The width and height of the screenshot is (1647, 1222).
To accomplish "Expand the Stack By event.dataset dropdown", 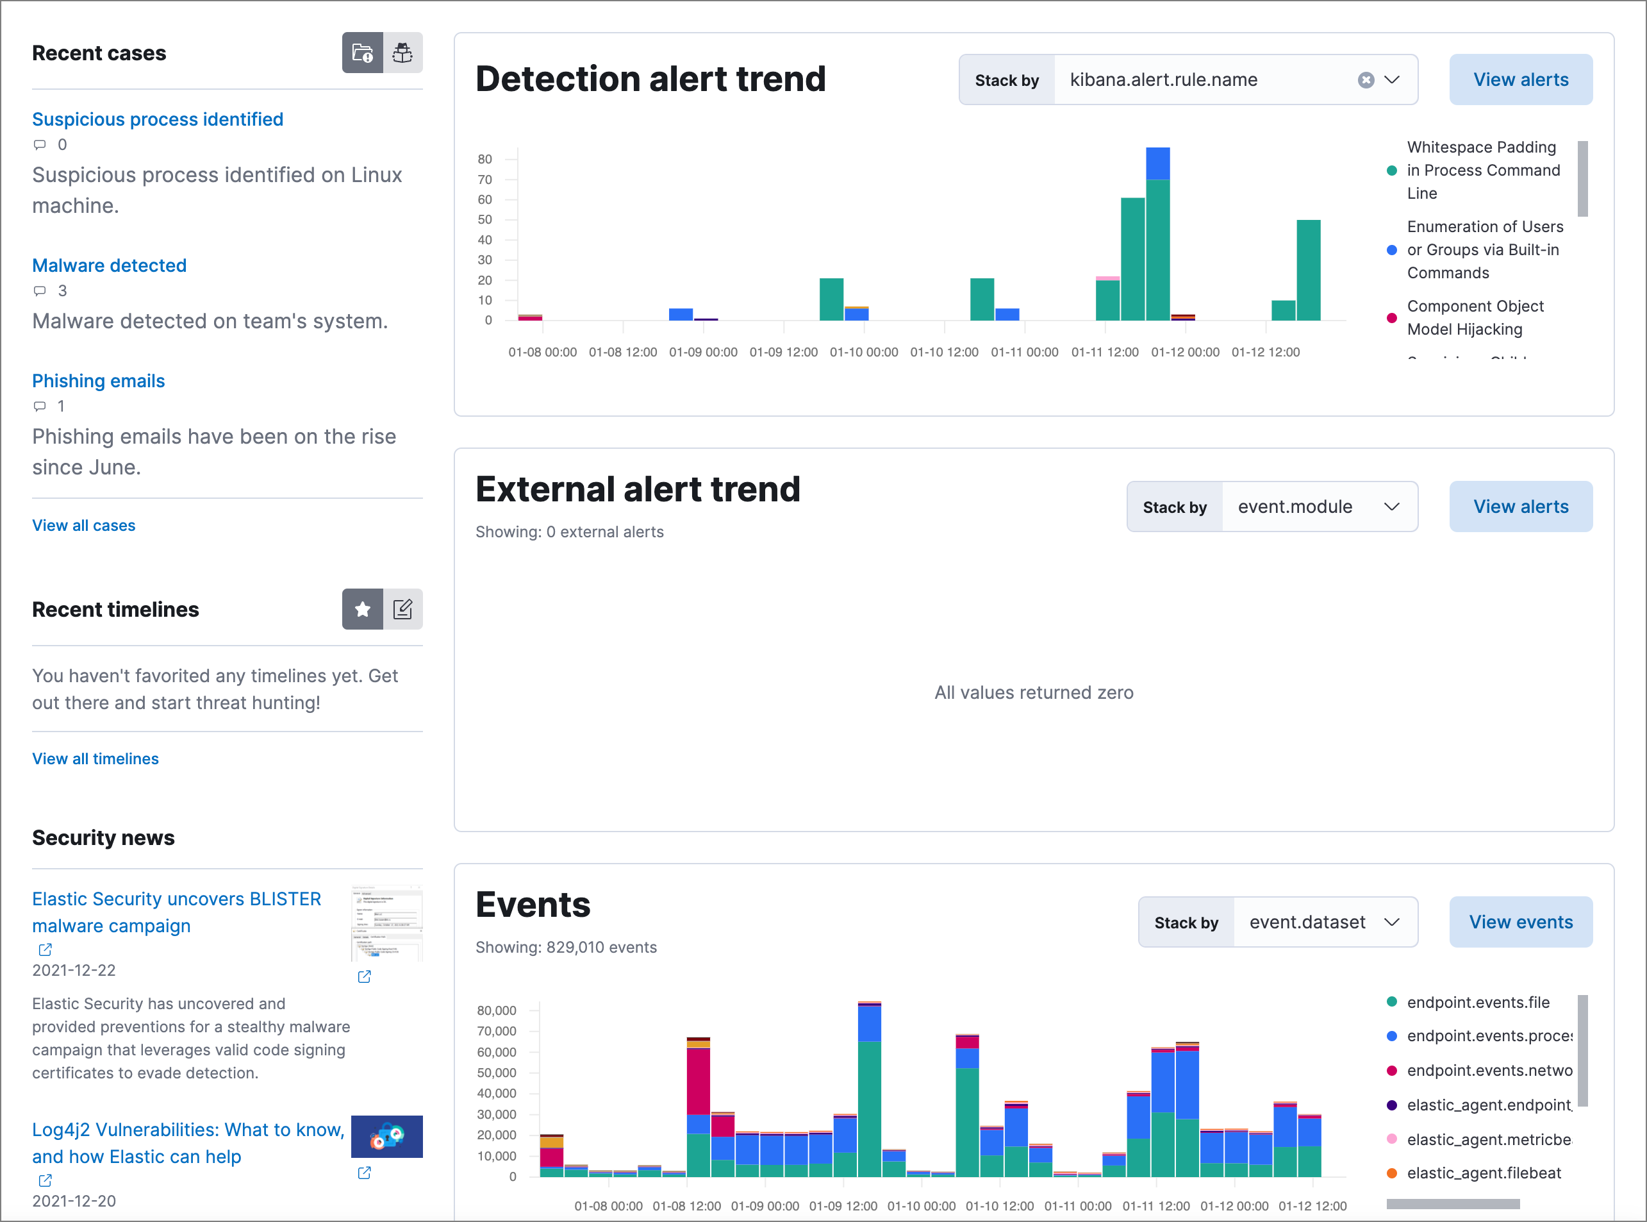I will [x=1393, y=922].
